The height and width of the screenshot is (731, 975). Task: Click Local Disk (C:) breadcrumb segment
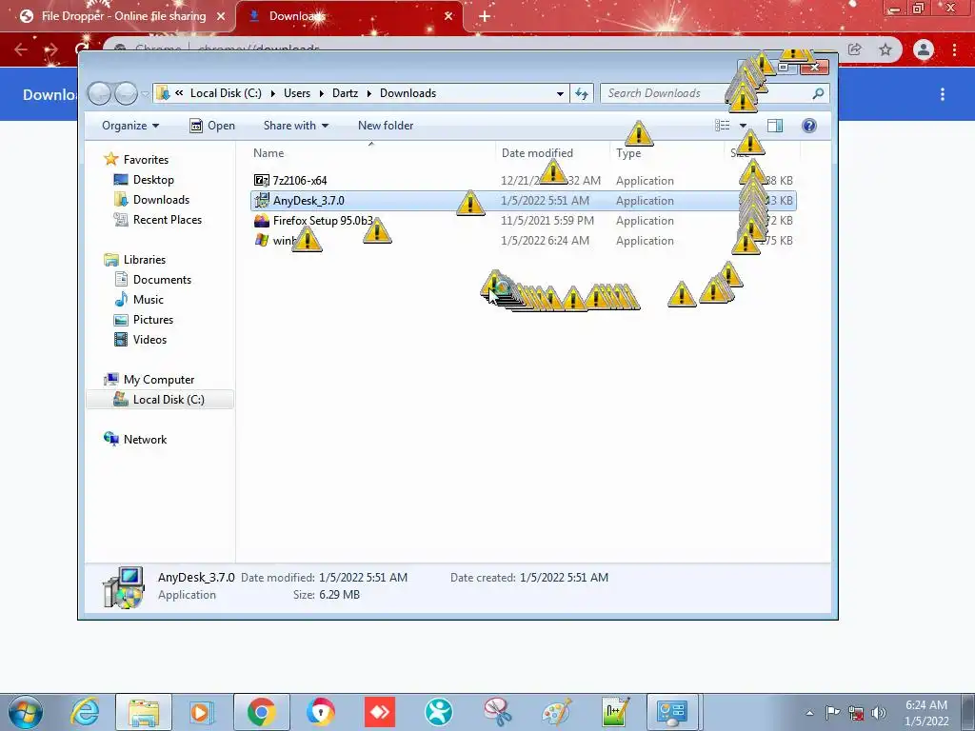[226, 93]
